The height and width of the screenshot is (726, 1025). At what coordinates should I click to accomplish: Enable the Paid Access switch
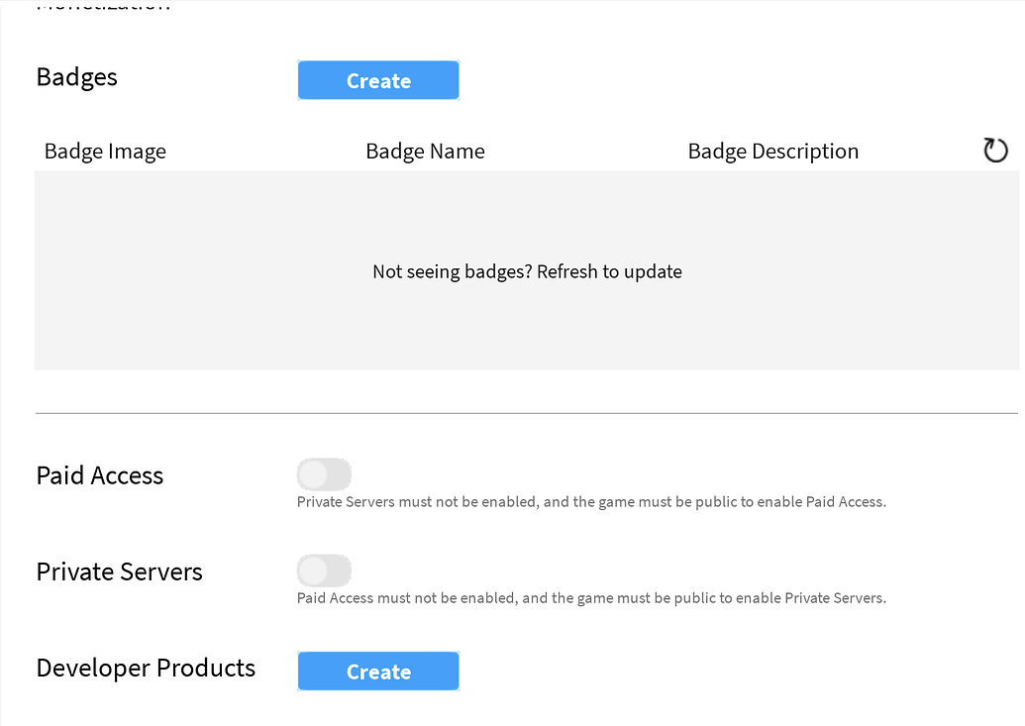[324, 474]
